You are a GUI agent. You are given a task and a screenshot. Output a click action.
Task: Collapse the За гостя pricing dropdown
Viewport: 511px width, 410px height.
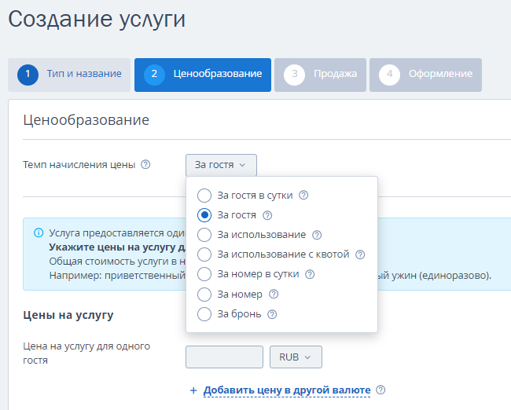click(221, 165)
